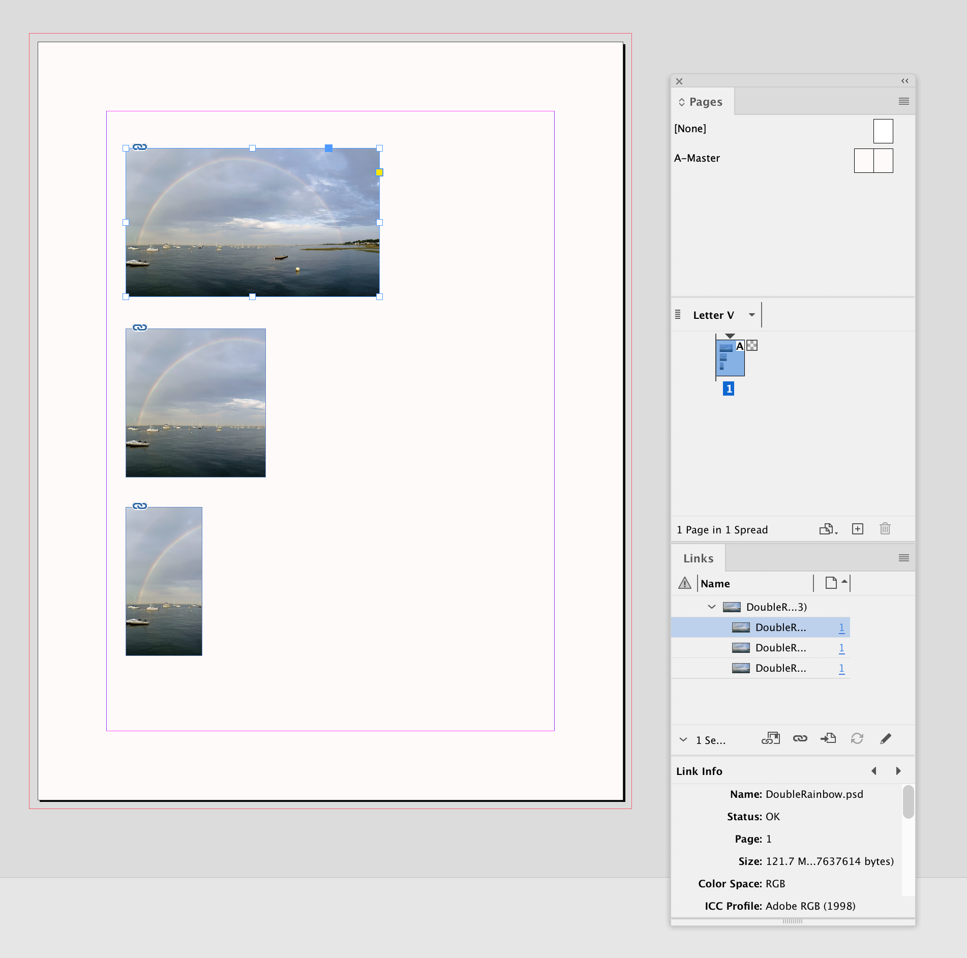Select the A-Master page thumbnail
The height and width of the screenshot is (958, 967).
[873, 160]
